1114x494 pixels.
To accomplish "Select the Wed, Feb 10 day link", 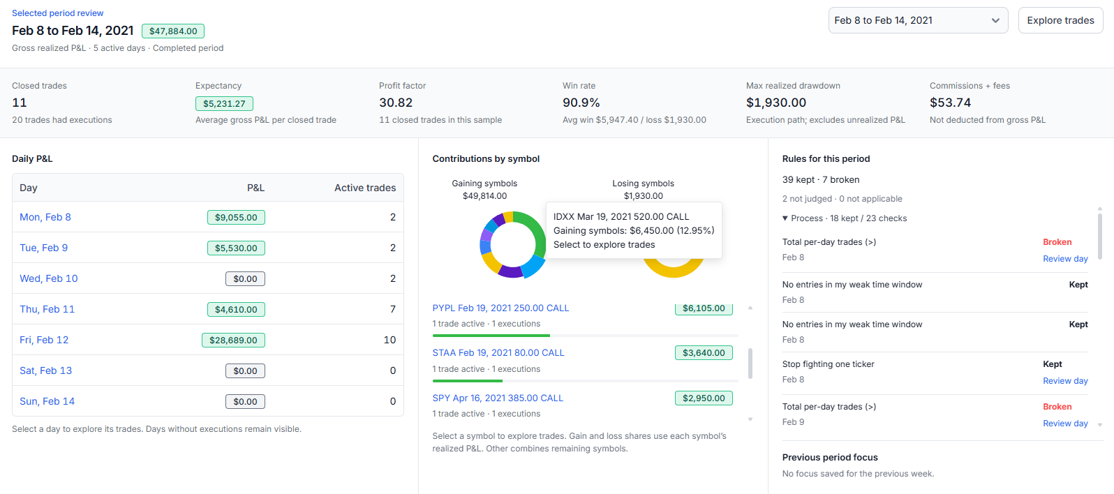I will click(x=49, y=278).
